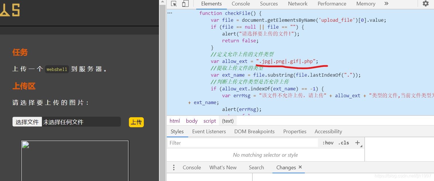Close the Changes drawer tab
434x181 pixels.
[x=300, y=167]
